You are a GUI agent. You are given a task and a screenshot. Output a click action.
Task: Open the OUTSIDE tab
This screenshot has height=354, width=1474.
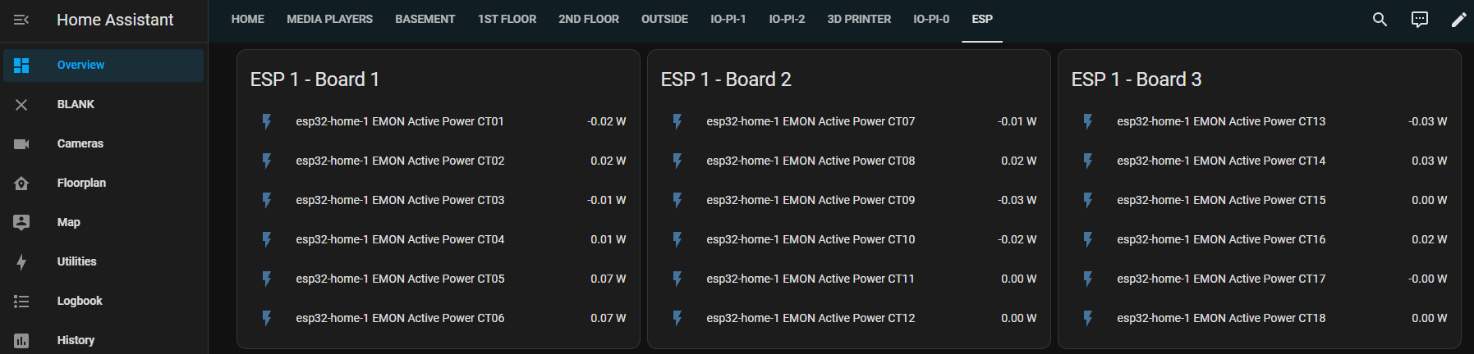pyautogui.click(x=664, y=19)
